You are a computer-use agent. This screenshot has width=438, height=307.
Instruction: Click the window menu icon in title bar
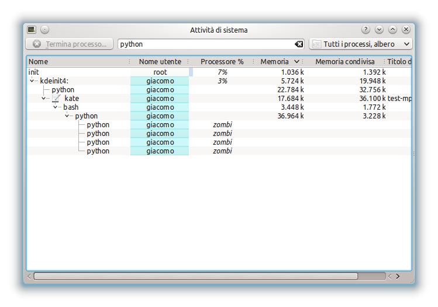pyautogui.click(x=31, y=30)
